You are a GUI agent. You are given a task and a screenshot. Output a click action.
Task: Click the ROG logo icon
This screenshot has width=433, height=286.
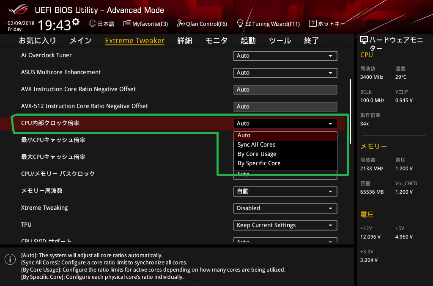[x=19, y=10]
